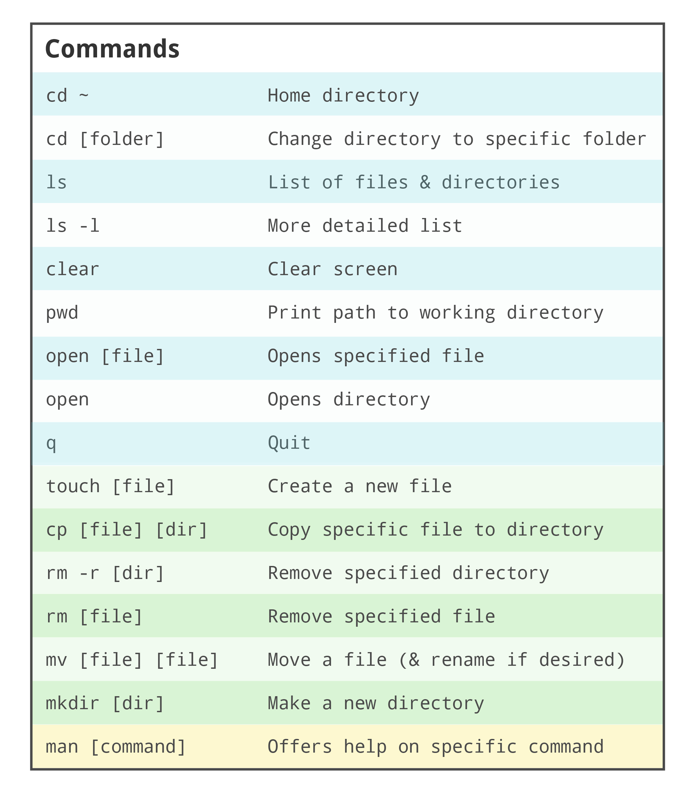This screenshot has width=695, height=793.
Task: Click the 'pwd' command
Action: point(62,313)
